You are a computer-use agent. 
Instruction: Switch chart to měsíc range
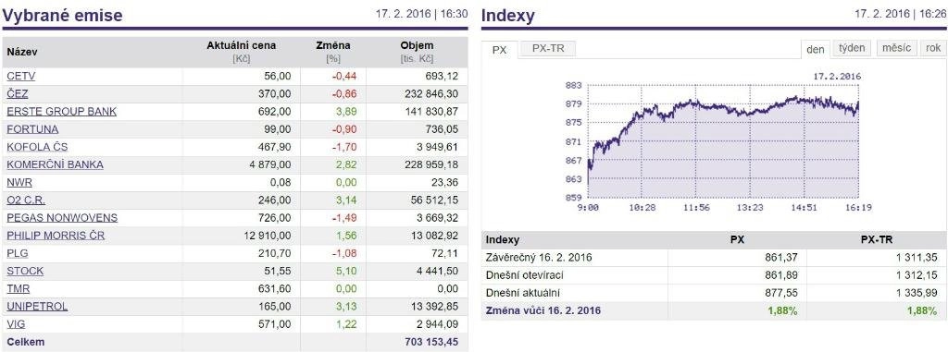[x=896, y=48]
